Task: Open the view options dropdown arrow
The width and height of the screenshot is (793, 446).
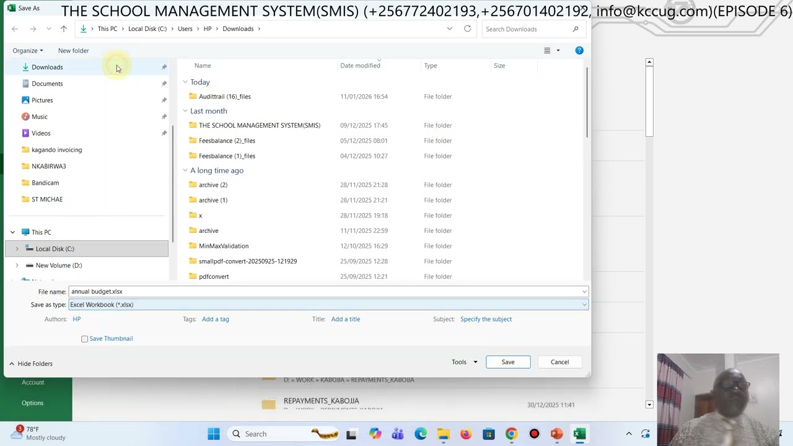Action: (558, 50)
